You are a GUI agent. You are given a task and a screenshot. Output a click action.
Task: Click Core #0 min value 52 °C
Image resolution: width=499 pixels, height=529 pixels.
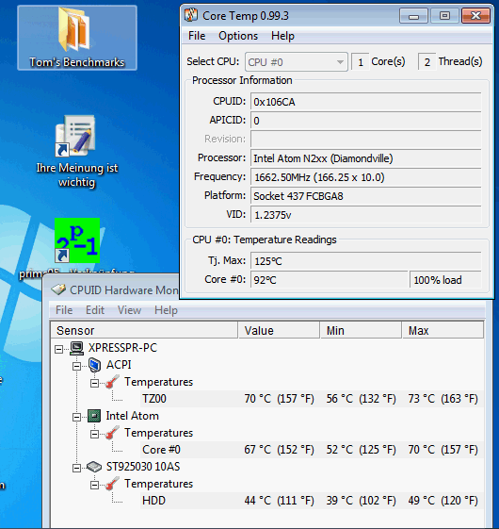click(361, 450)
